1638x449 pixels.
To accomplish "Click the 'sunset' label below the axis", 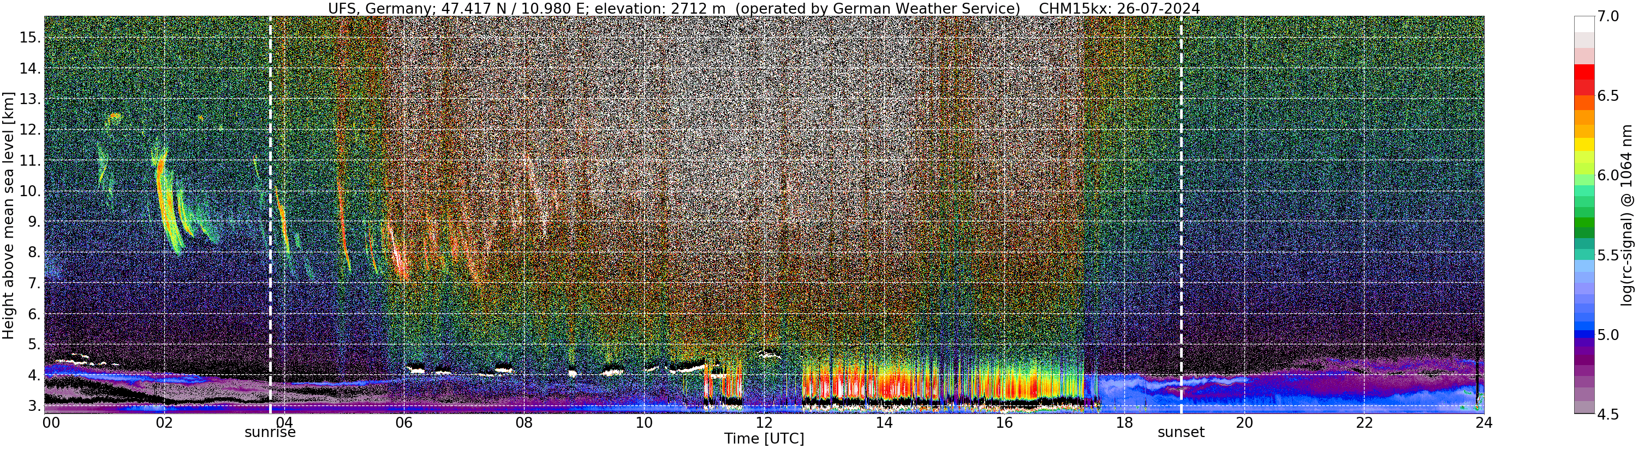I will (1181, 433).
